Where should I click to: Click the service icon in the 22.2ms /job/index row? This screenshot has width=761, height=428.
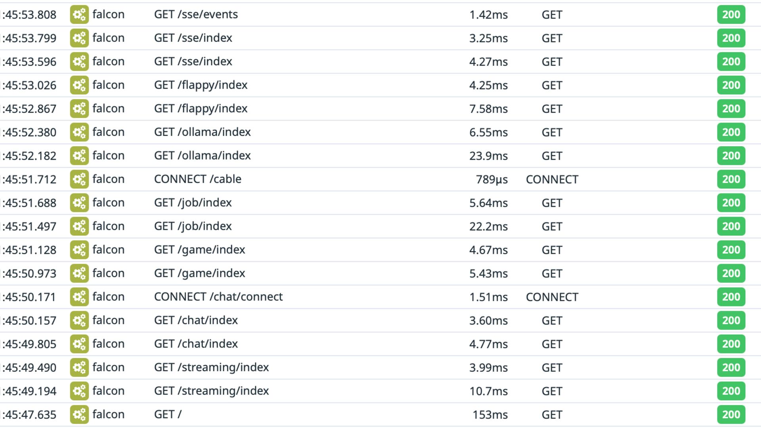click(x=79, y=226)
